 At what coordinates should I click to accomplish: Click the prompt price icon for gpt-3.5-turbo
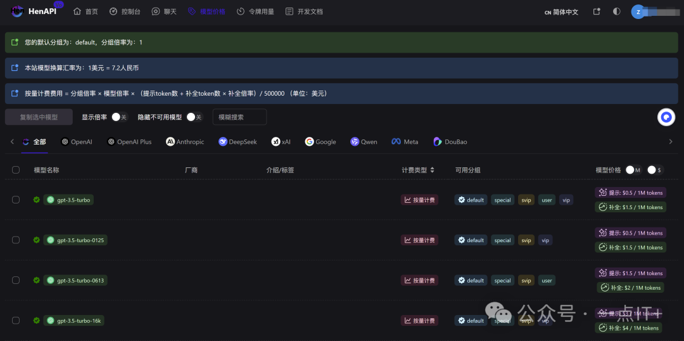(x=603, y=193)
